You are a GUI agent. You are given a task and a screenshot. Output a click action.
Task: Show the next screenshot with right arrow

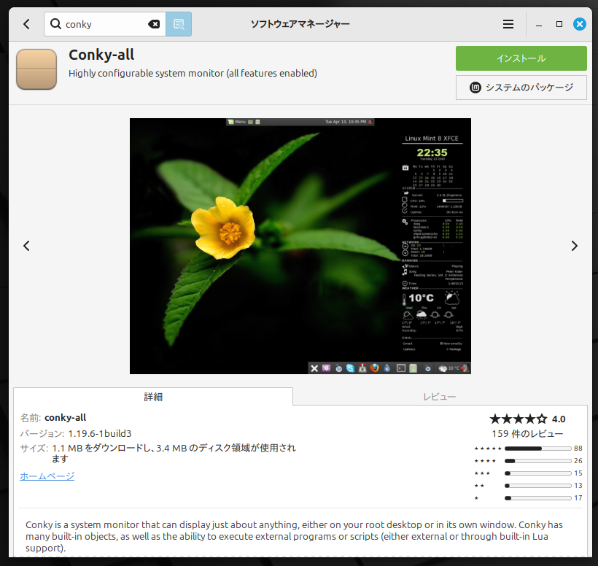574,246
